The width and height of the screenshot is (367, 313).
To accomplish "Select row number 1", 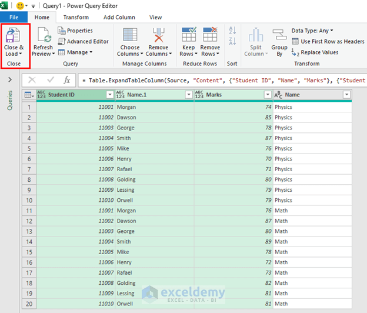I will click(29, 107).
